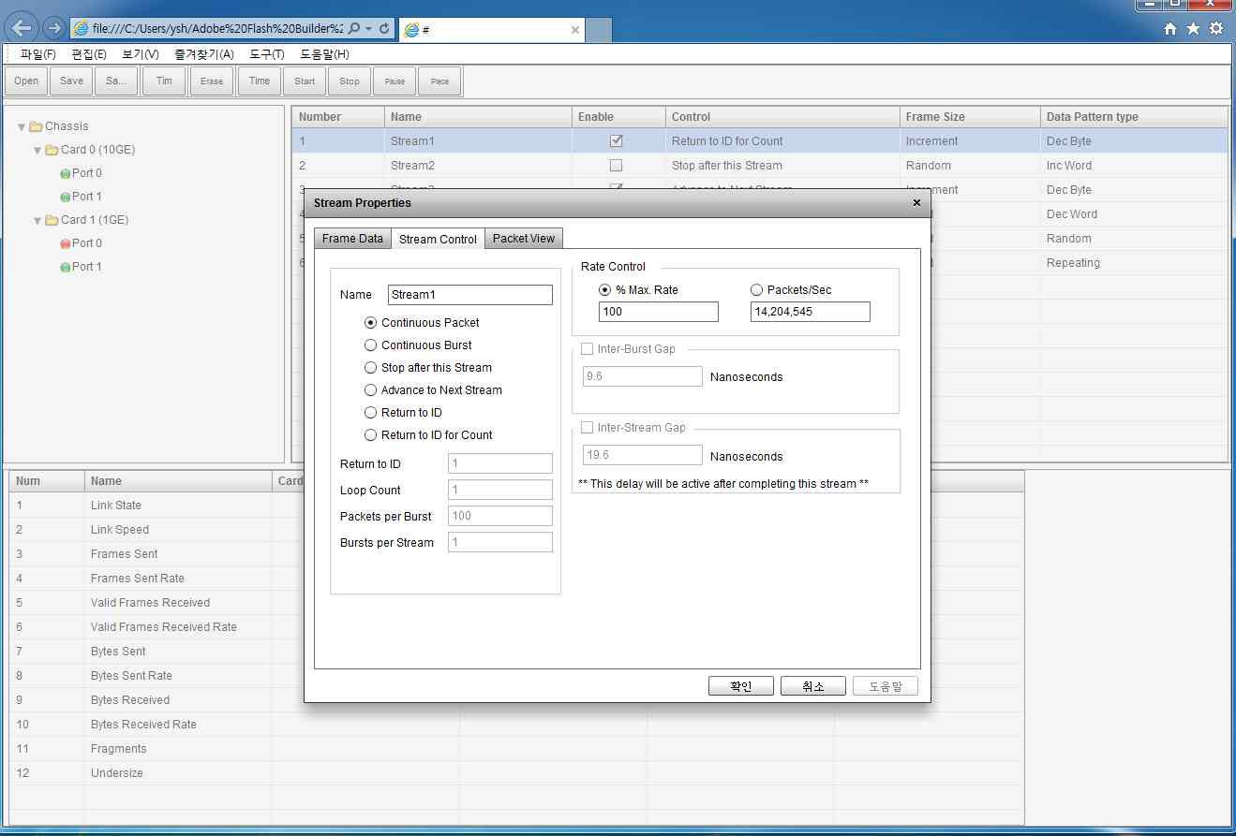Screen dimensions: 1236x836
Task: Click green status icon of Card 0 Port 1
Action: 65,197
